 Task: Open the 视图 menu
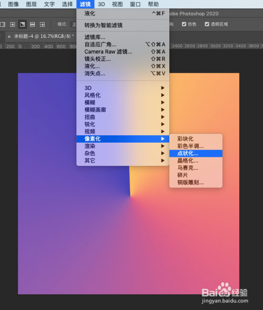(x=117, y=4)
